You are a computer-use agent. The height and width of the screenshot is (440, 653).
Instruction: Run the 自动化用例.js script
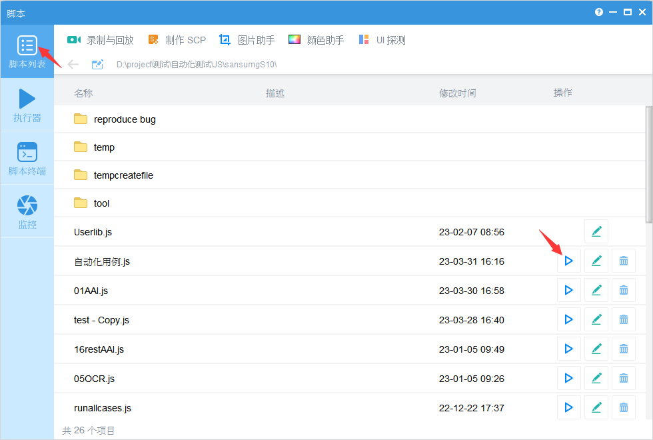(x=569, y=261)
